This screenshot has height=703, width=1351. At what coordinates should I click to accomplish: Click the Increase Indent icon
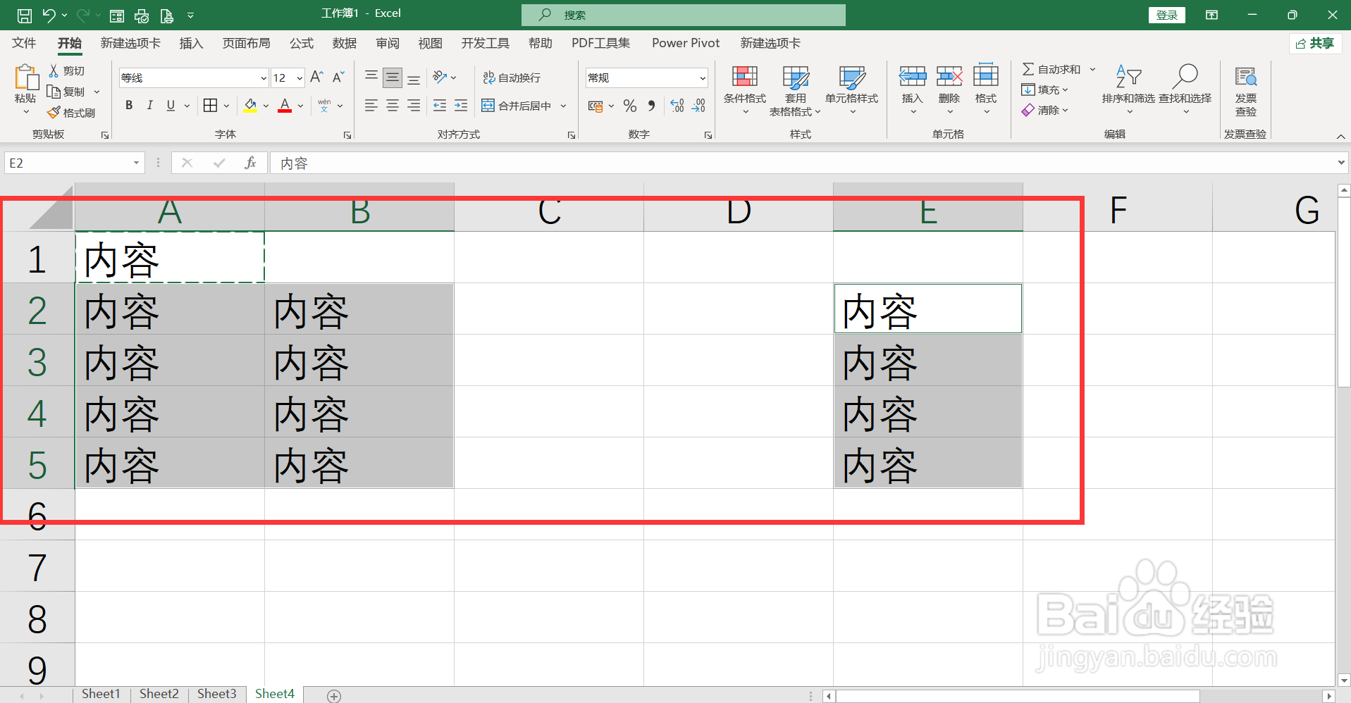coord(461,106)
